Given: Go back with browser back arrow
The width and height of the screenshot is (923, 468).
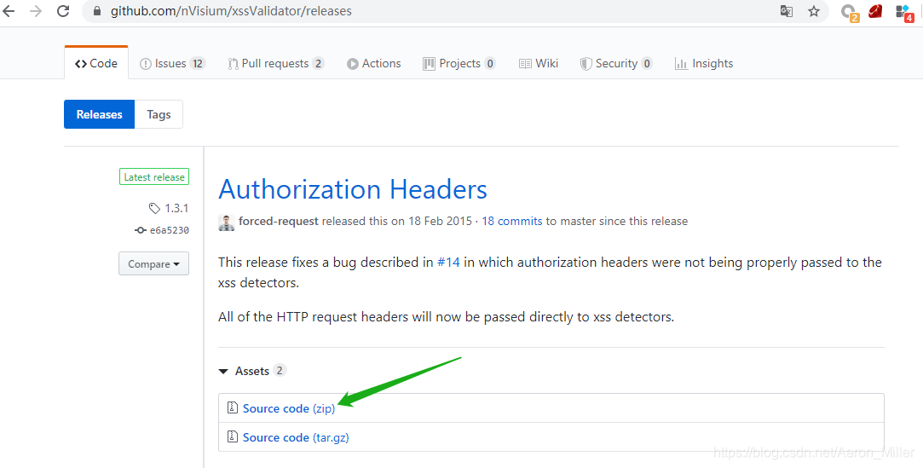Looking at the screenshot, I should (x=9, y=11).
